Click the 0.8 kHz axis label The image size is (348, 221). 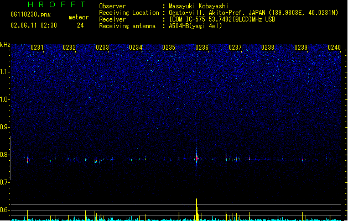click(x=4, y=155)
